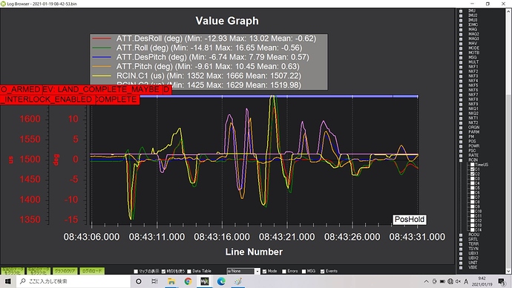Open Cortana circle icon on taskbar
This screenshot has width=512, height=288.
pos(139,281)
